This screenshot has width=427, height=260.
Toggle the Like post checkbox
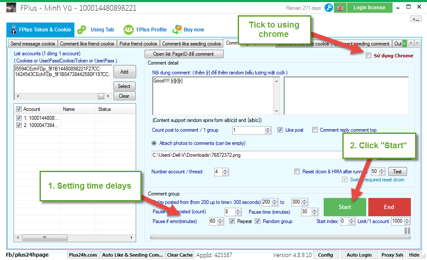tap(280, 130)
